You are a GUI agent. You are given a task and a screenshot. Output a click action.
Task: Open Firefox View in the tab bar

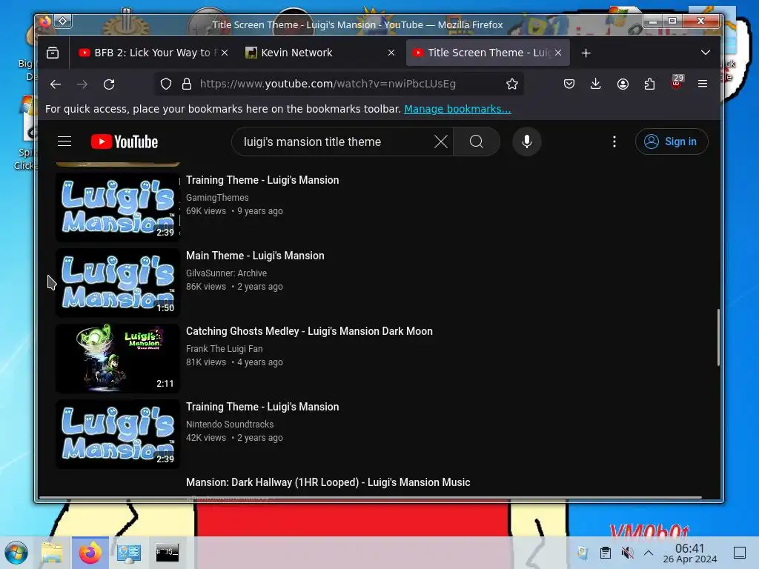(53, 53)
